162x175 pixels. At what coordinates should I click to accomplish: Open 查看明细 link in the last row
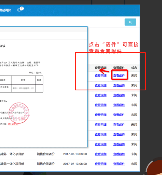coord(101,164)
